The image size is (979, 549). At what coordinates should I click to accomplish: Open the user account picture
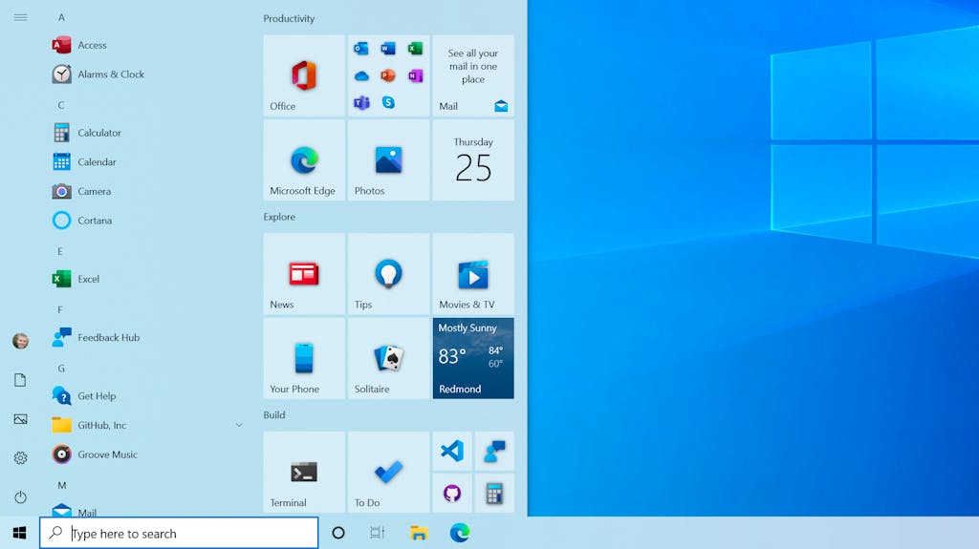[x=20, y=341]
